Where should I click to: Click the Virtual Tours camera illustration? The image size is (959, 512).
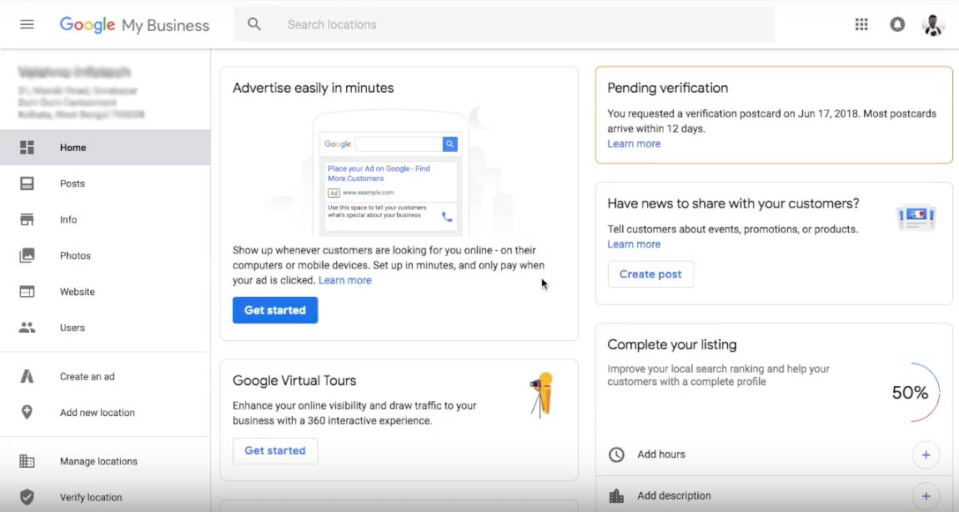(x=542, y=394)
